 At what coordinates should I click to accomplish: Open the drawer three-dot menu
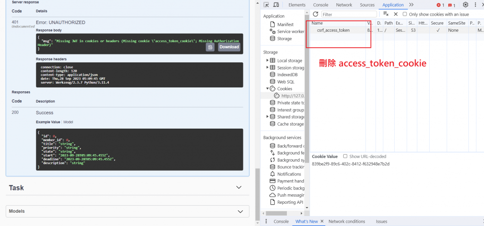pyautogui.click(x=267, y=221)
